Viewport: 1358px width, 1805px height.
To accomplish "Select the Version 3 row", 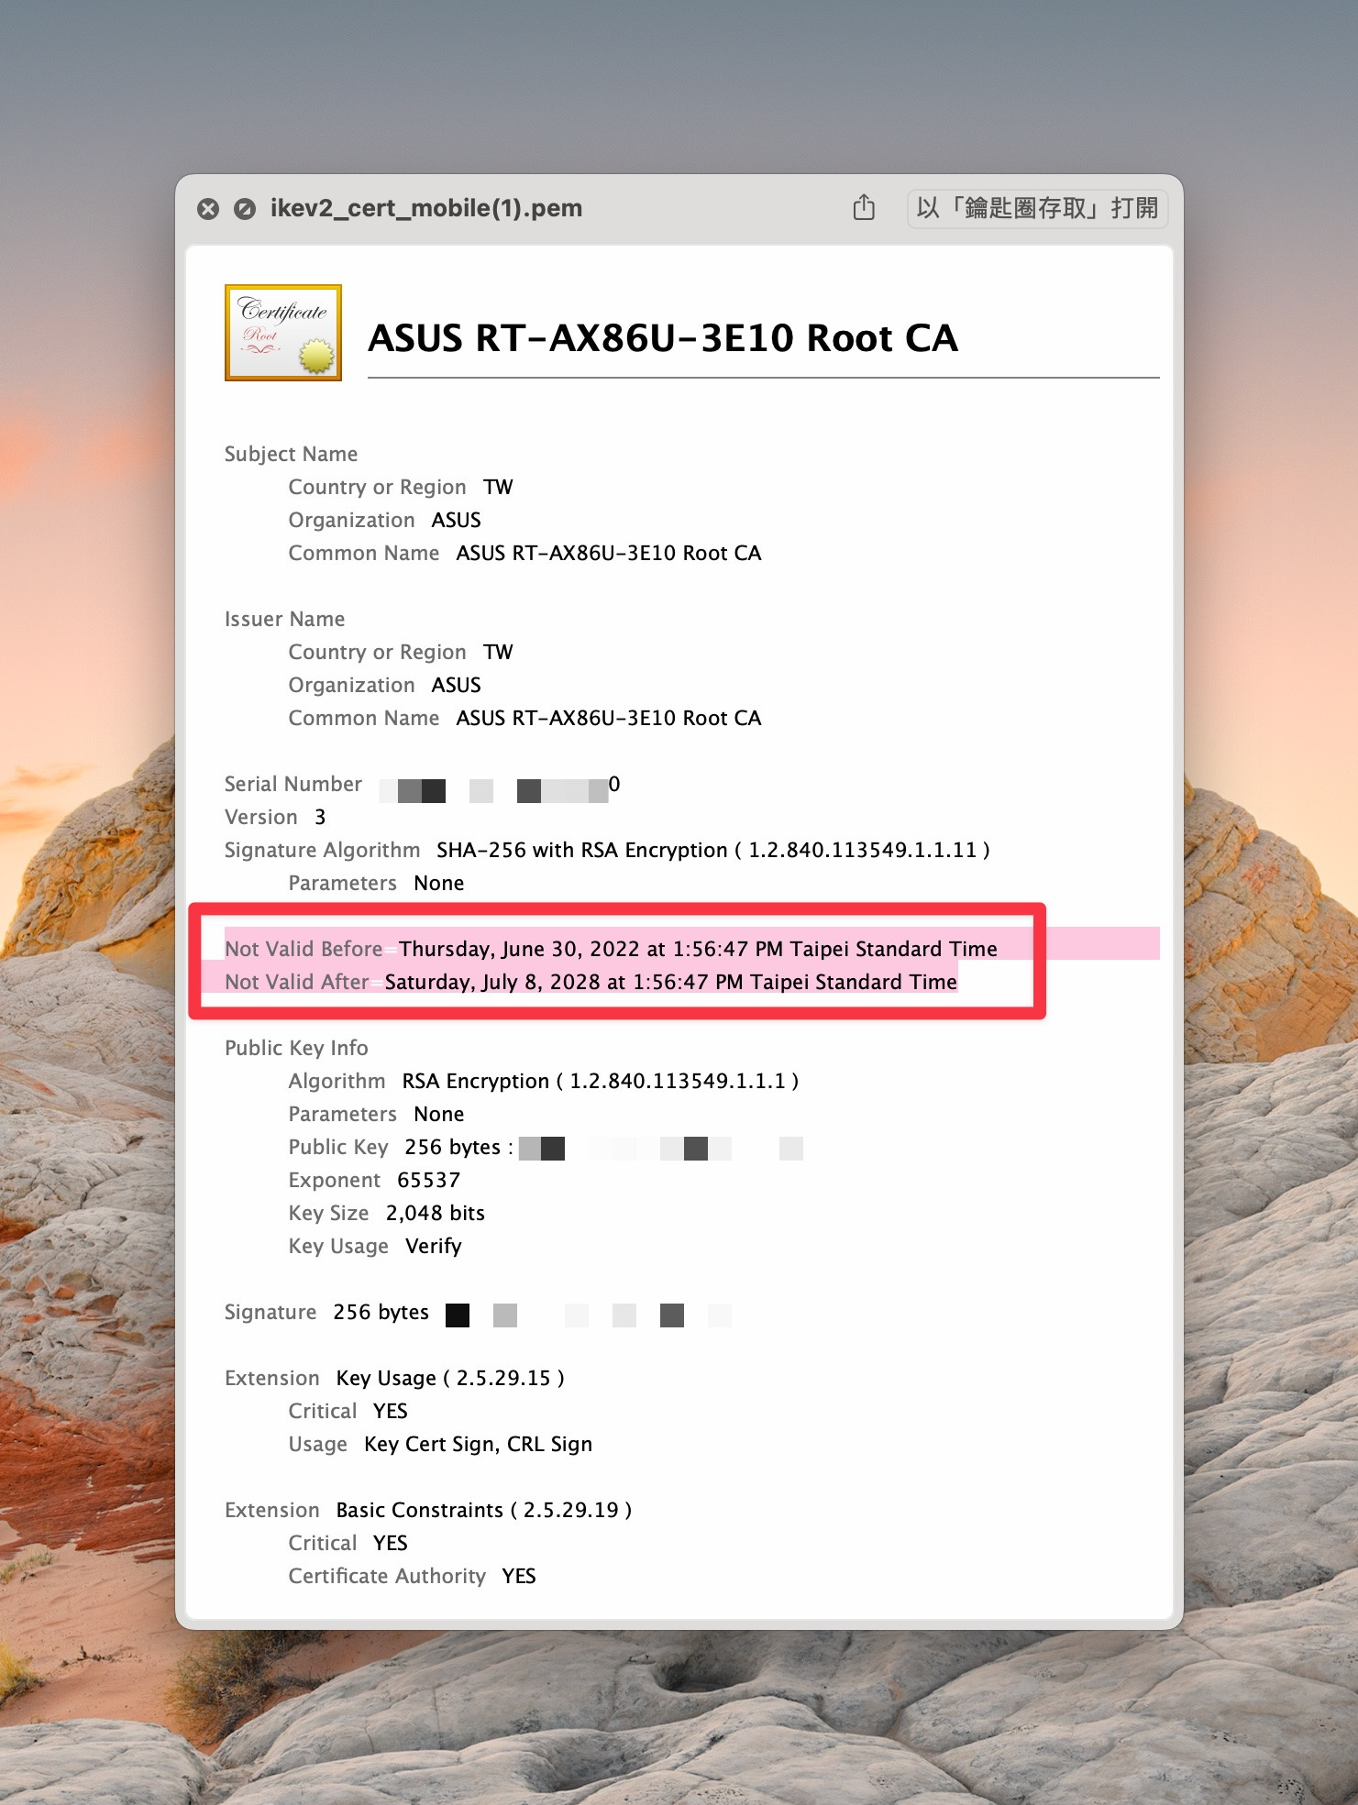I will pyautogui.click(x=275, y=817).
